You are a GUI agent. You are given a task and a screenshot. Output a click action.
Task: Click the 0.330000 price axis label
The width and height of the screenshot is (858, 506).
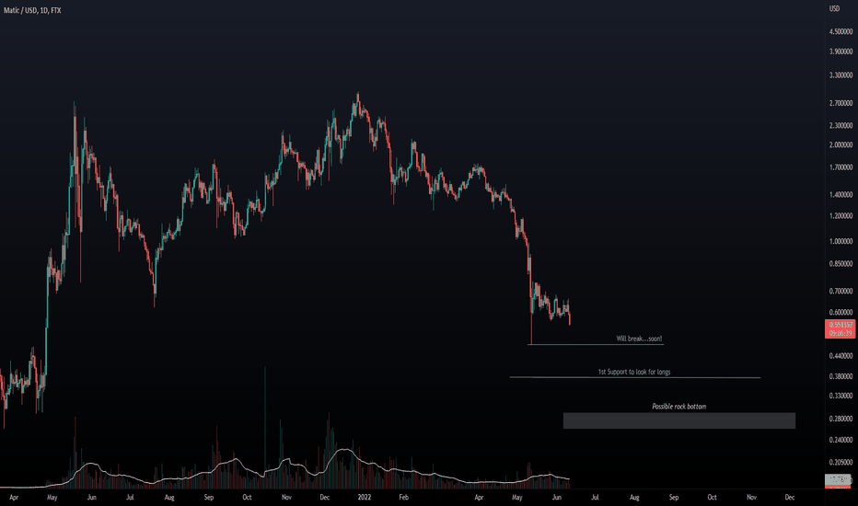click(x=841, y=396)
